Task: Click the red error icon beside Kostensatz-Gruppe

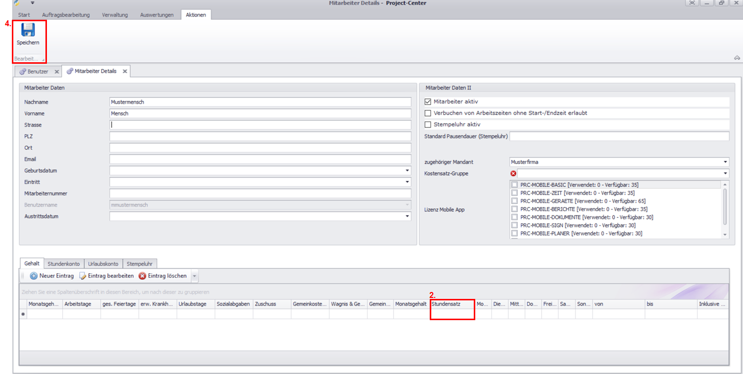Action: (x=513, y=173)
